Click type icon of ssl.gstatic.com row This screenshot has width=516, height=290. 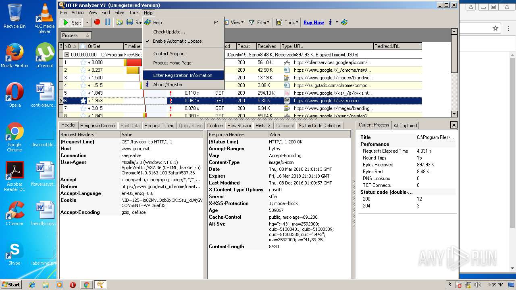[287, 85]
